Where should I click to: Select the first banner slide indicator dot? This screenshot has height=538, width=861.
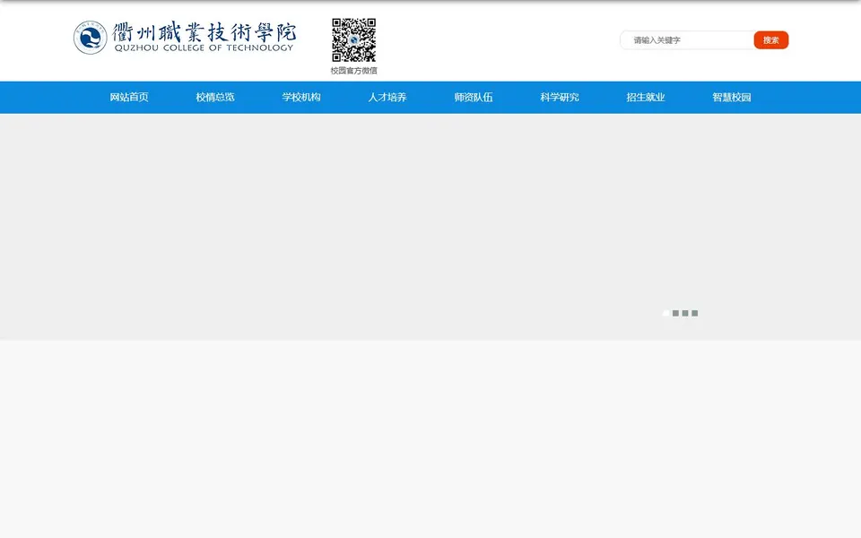pos(666,313)
